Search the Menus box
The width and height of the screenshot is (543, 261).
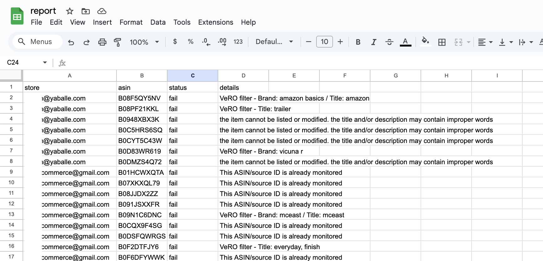click(x=38, y=42)
